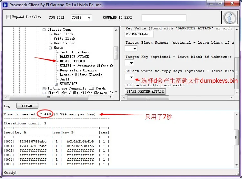
Task: Click key A value in sector 002 row
Action: click(x=33, y=150)
